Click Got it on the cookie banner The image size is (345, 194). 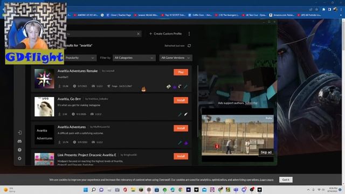[286, 179]
